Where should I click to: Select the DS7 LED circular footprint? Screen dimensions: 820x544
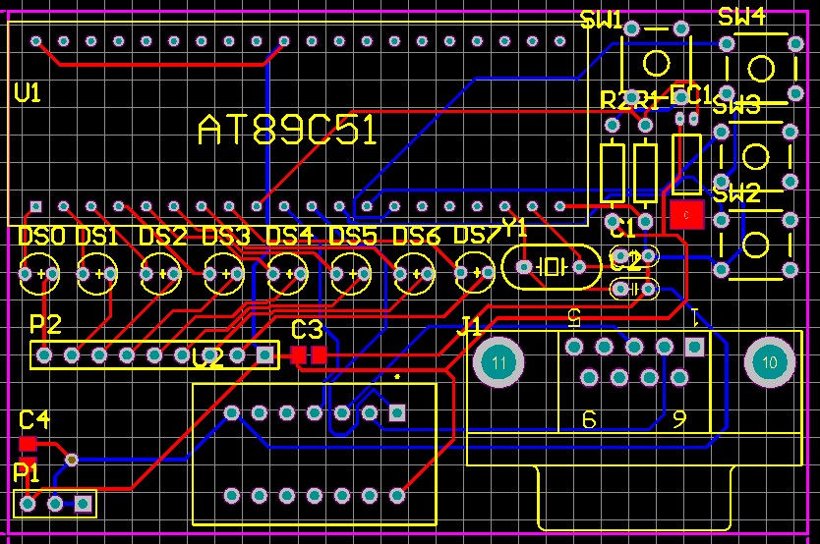pos(475,272)
